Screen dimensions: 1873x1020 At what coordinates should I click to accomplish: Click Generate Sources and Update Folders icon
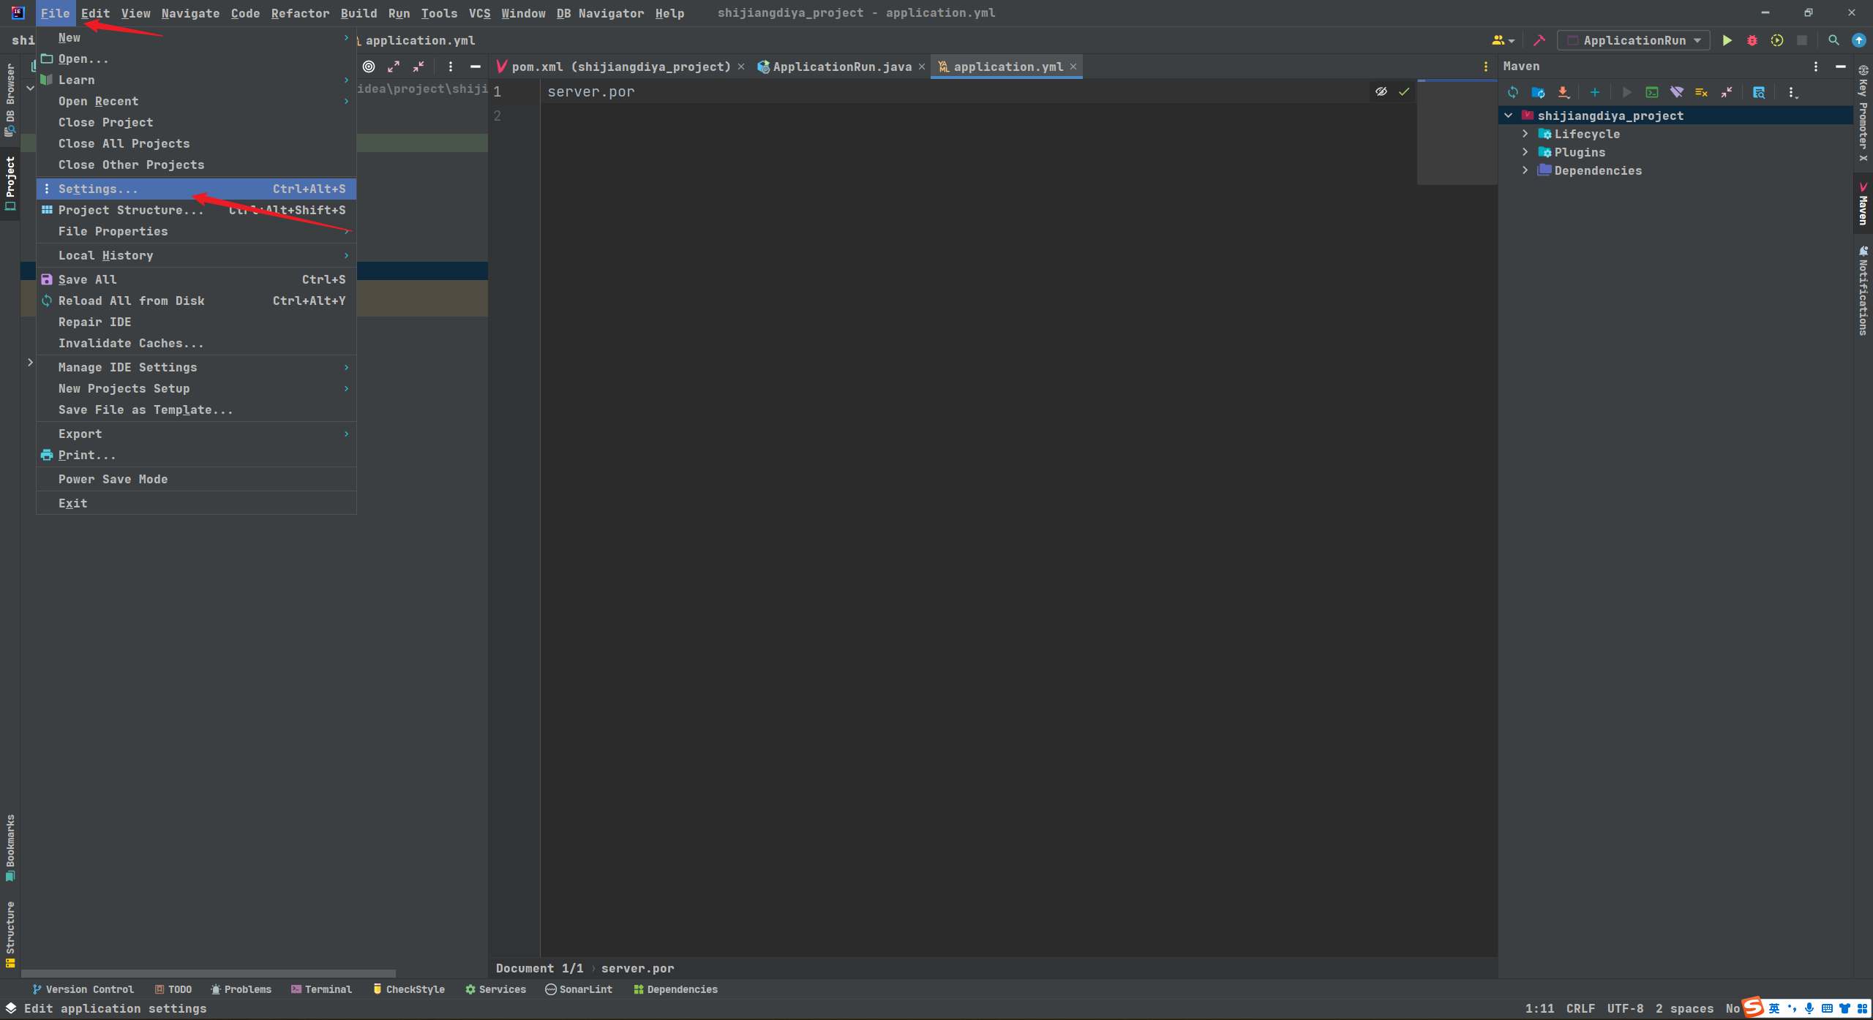coord(1538,92)
